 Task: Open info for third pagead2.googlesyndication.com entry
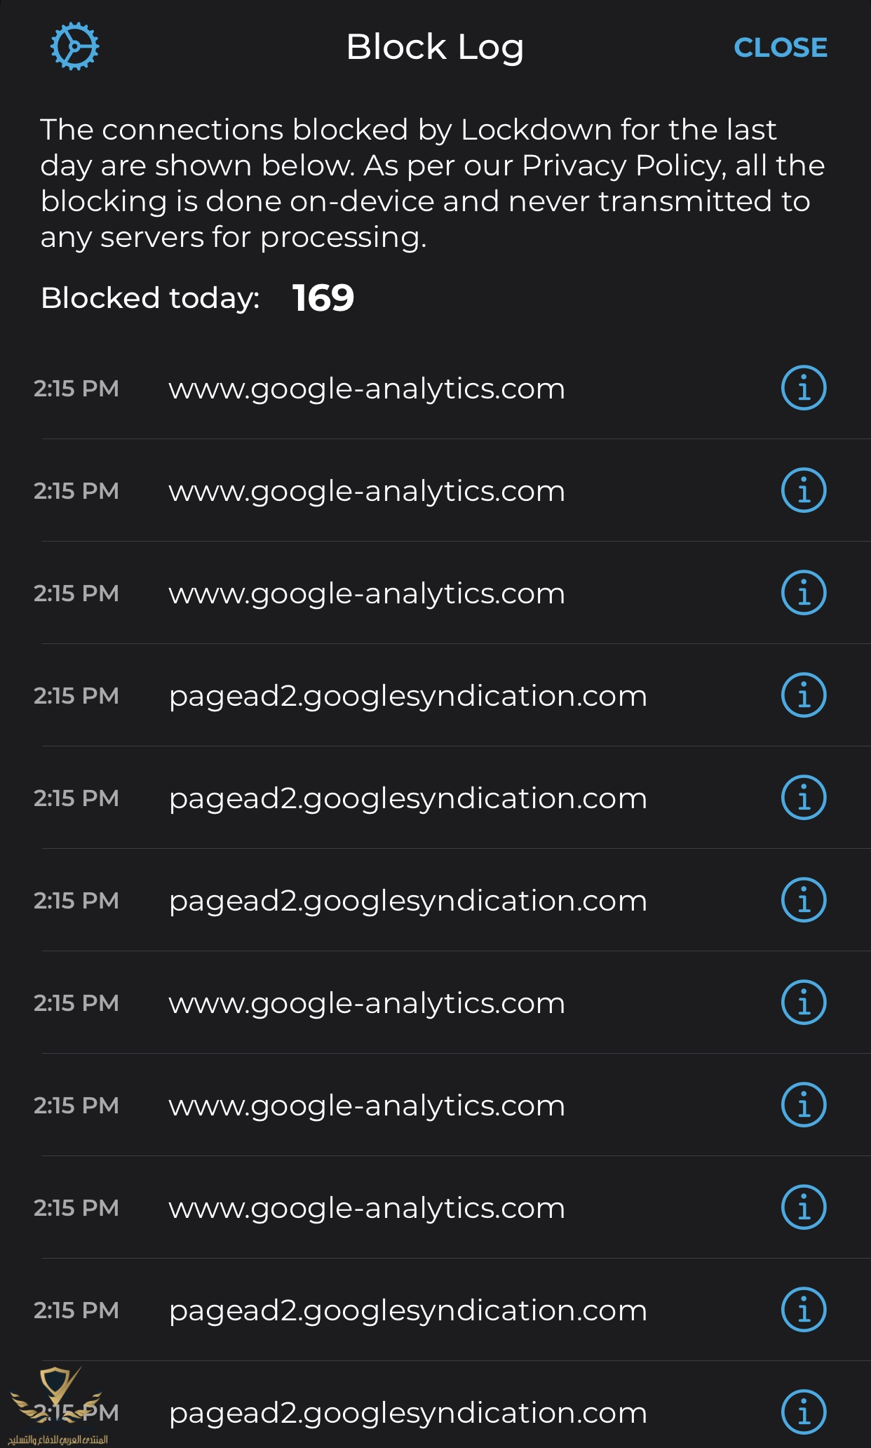click(804, 900)
